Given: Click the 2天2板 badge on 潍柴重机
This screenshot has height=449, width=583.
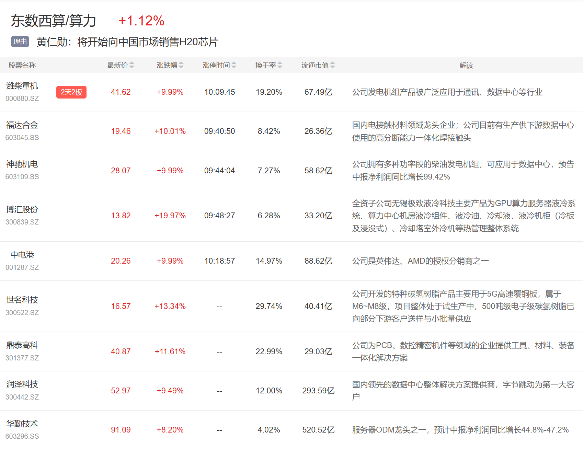Looking at the screenshot, I should pyautogui.click(x=71, y=92).
